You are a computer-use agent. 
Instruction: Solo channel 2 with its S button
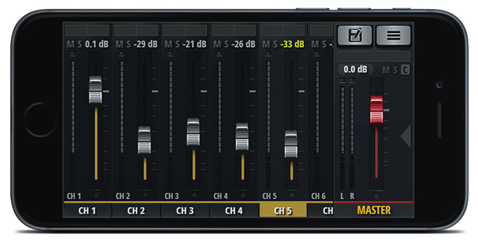(129, 44)
